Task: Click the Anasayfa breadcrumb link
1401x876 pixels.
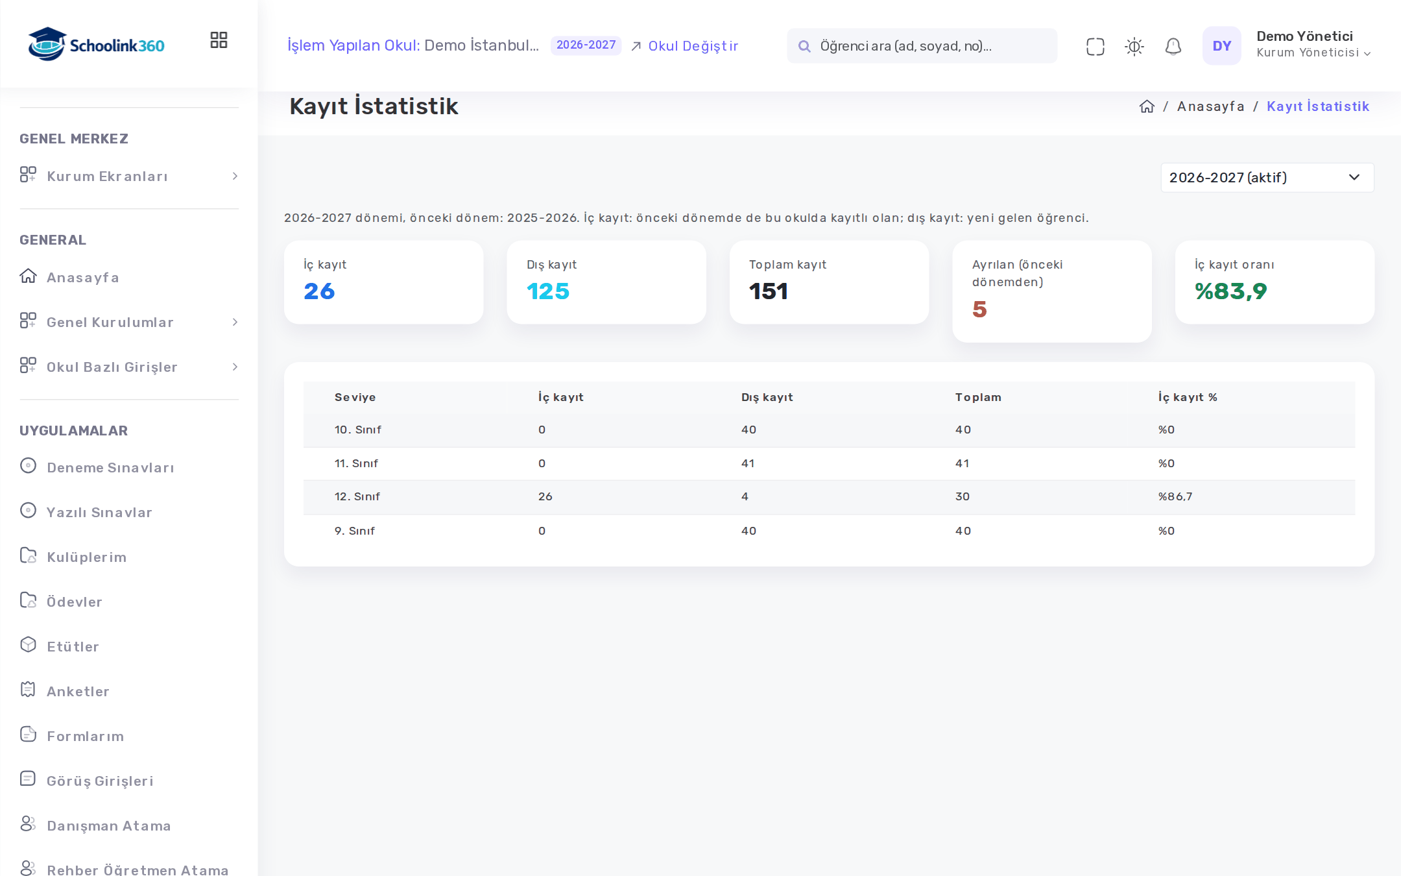Action: point(1210,106)
